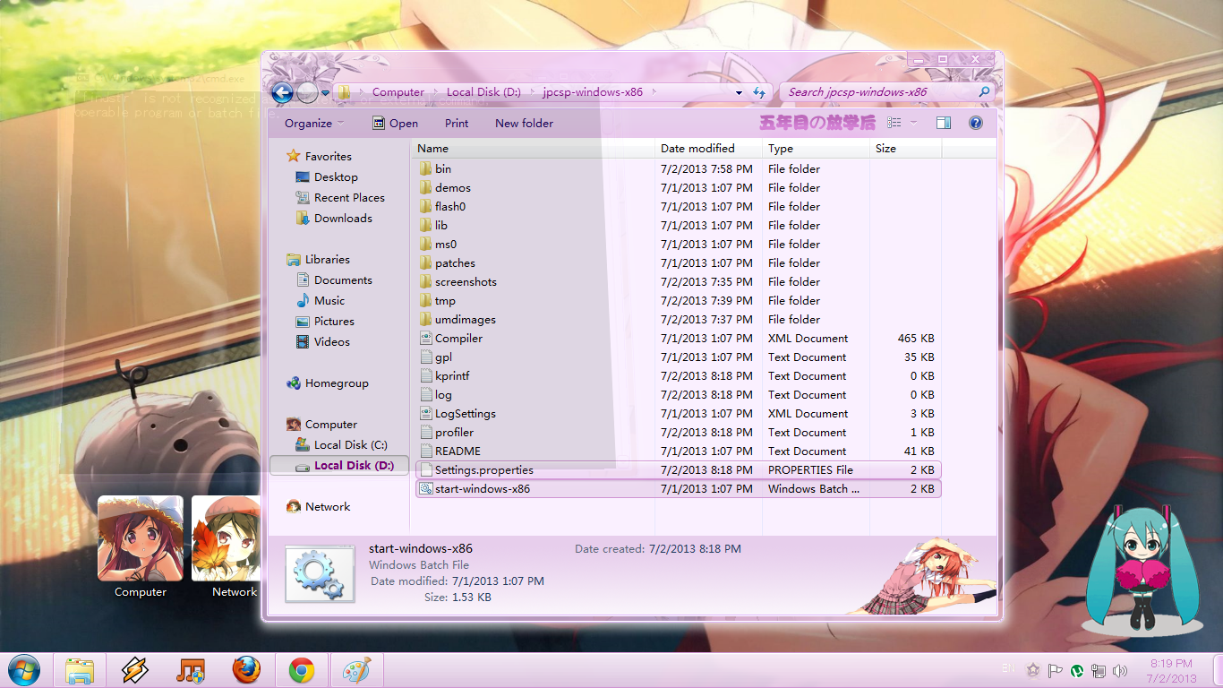Select the start-windows-x86 batch file
This screenshot has height=688, width=1223.
tap(482, 489)
